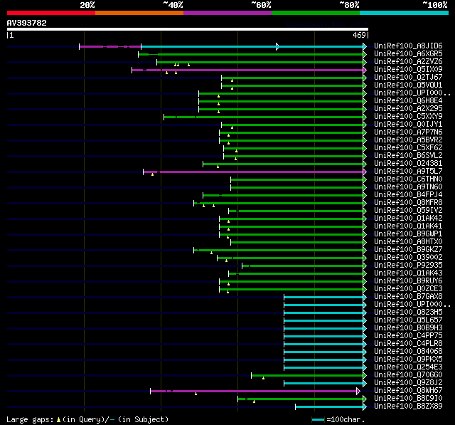
Task: Select the UniRef100_Q70GG0 label
Action: [408, 375]
